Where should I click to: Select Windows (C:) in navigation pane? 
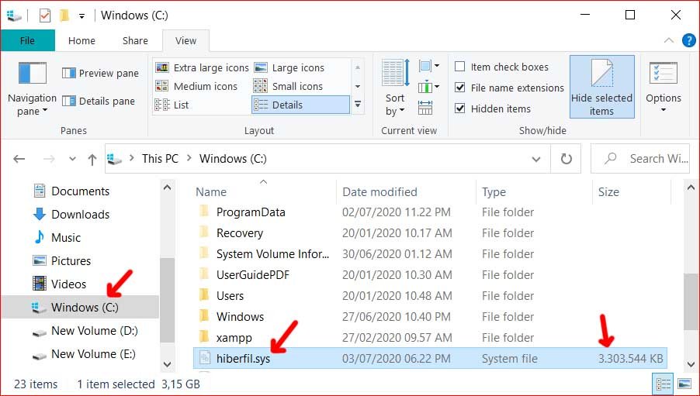pos(81,307)
